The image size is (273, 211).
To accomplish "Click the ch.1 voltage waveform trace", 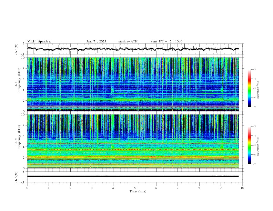I will [133, 49].
